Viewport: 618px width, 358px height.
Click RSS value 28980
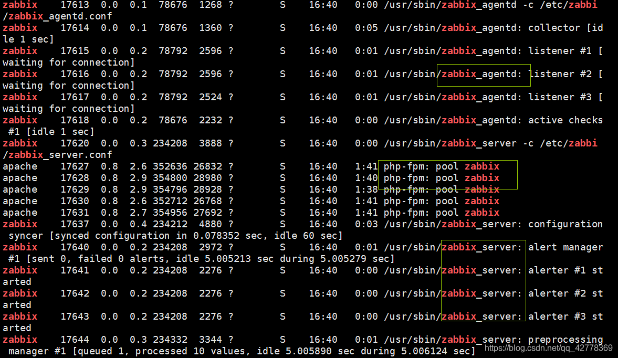coord(208,178)
